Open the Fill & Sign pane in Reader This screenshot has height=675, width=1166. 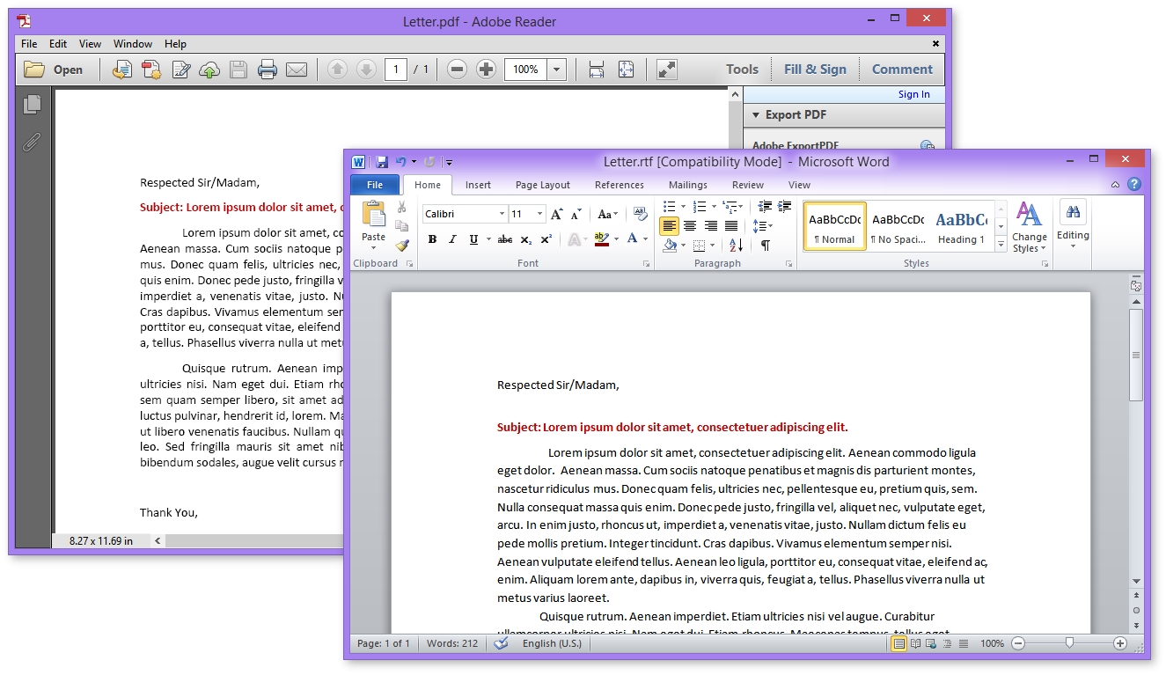(815, 70)
